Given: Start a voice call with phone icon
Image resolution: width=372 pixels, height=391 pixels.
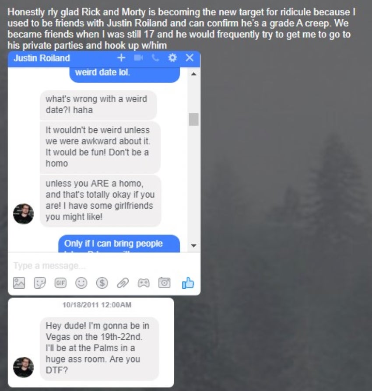Looking at the screenshot, I should (155, 58).
